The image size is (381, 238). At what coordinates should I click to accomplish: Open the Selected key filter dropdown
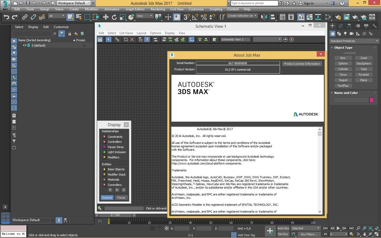(x=305, y=228)
